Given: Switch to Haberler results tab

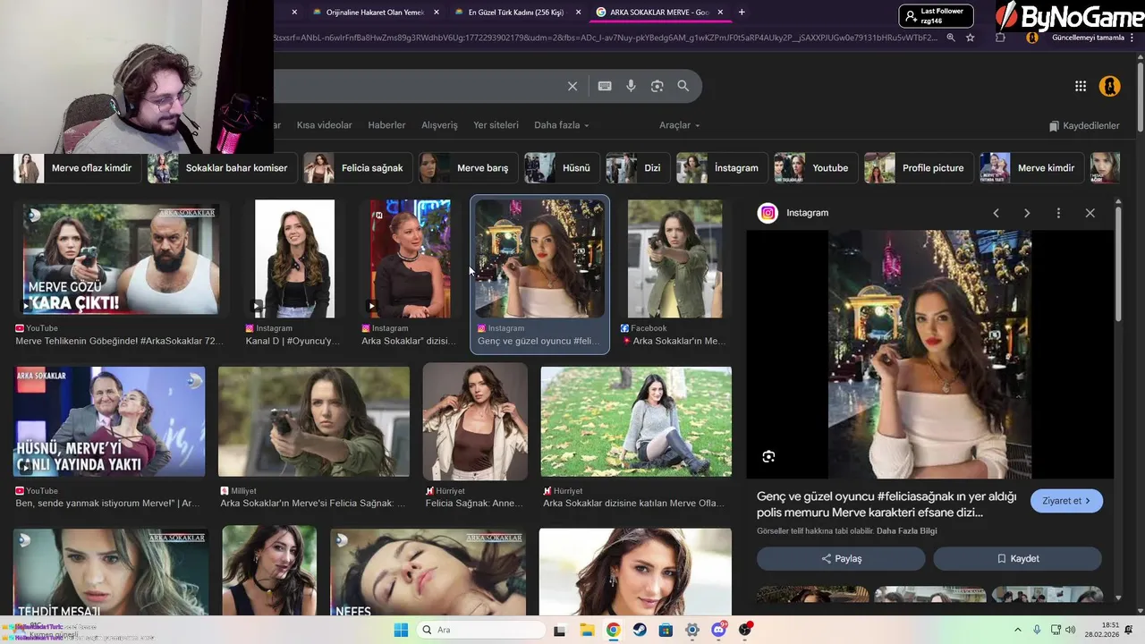Looking at the screenshot, I should point(386,125).
